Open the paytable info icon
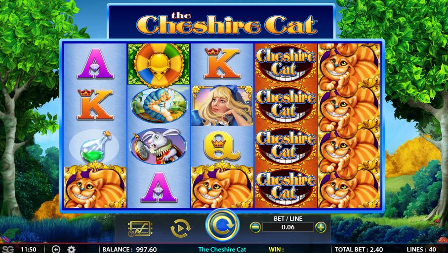 [x=140, y=229]
